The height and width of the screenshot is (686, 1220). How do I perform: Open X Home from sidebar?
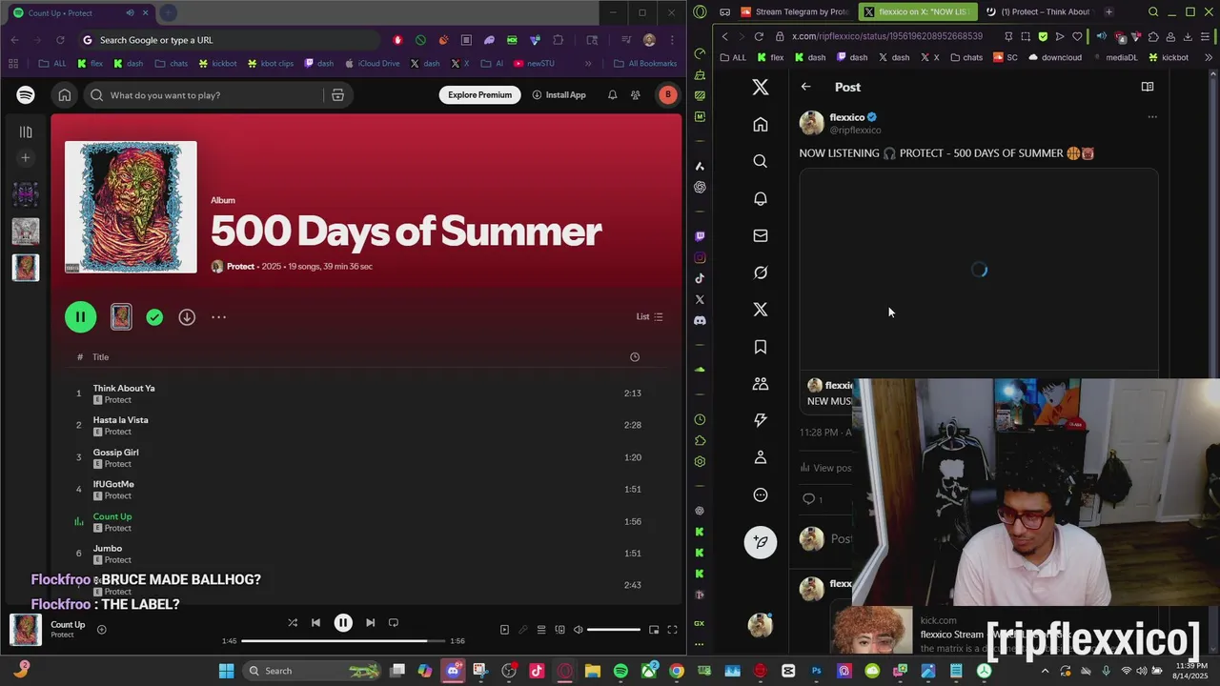click(761, 125)
